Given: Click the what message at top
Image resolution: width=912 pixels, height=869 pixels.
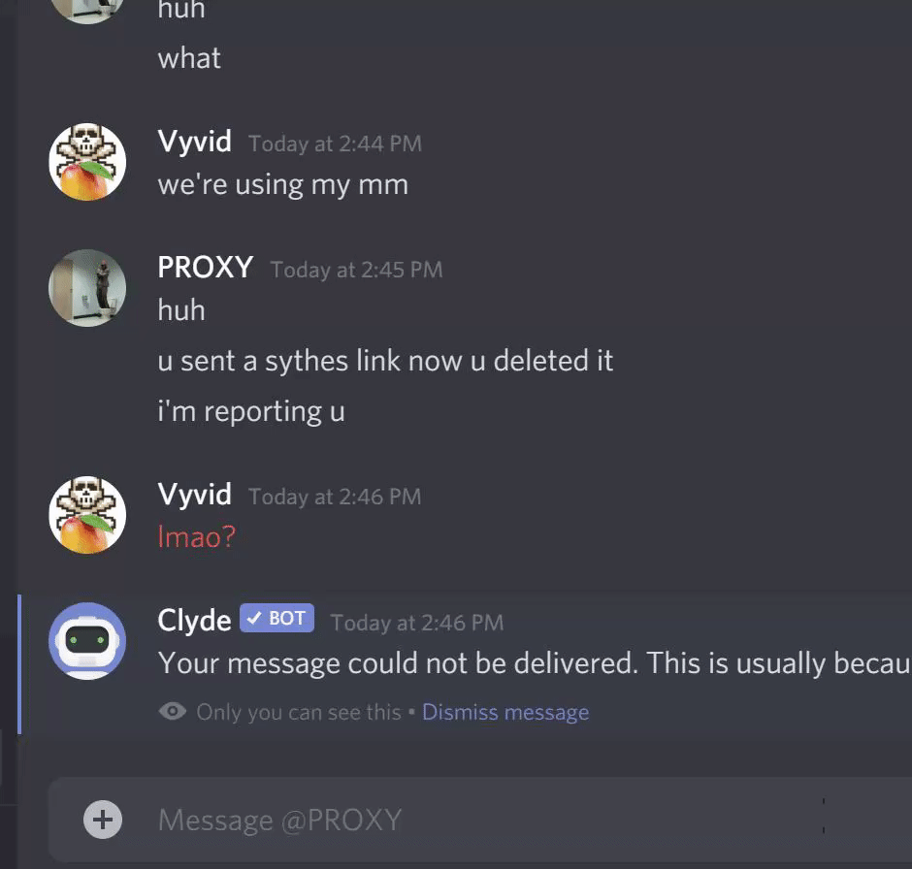Looking at the screenshot, I should tap(189, 58).
